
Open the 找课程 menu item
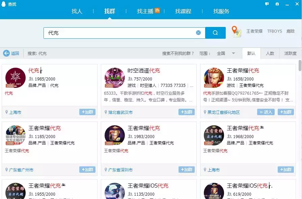[x=183, y=11]
